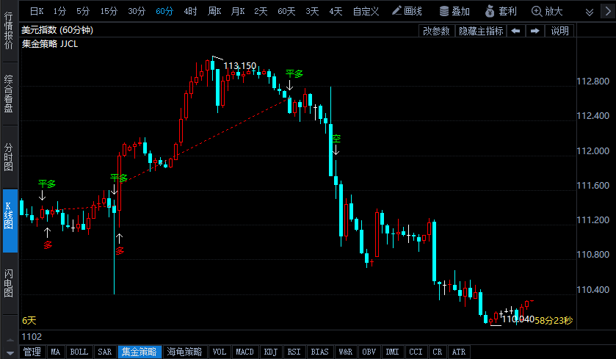This screenshot has height=359, width=616.
Task: Click the left arrow navigation button
Action: pos(516,31)
